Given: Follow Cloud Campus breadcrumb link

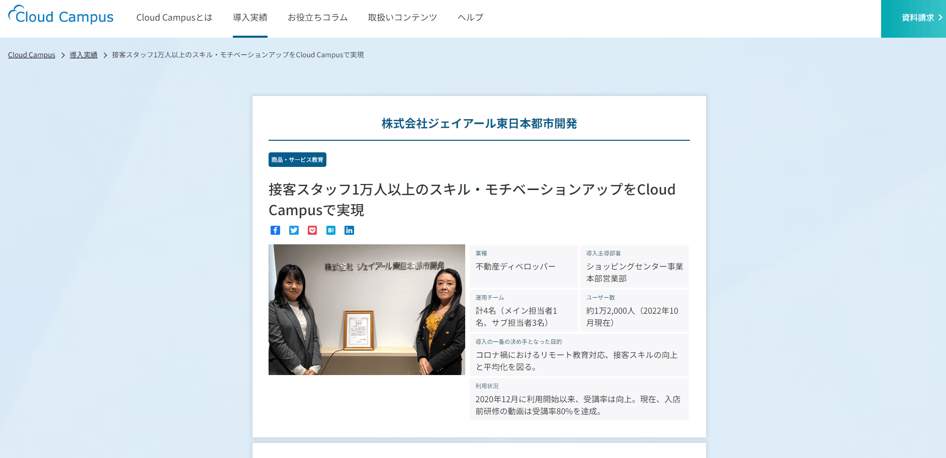Looking at the screenshot, I should tap(32, 55).
